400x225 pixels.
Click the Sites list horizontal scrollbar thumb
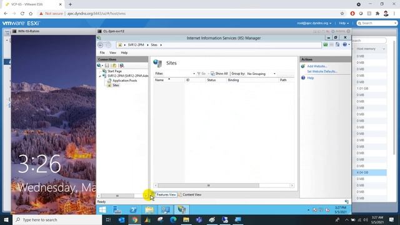208,186
